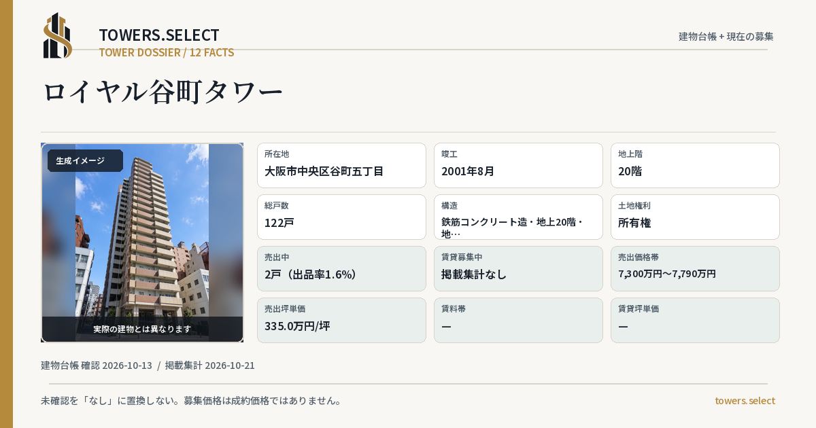Select the 賃料帯 card
This screenshot has height=428, width=816.
click(518, 320)
